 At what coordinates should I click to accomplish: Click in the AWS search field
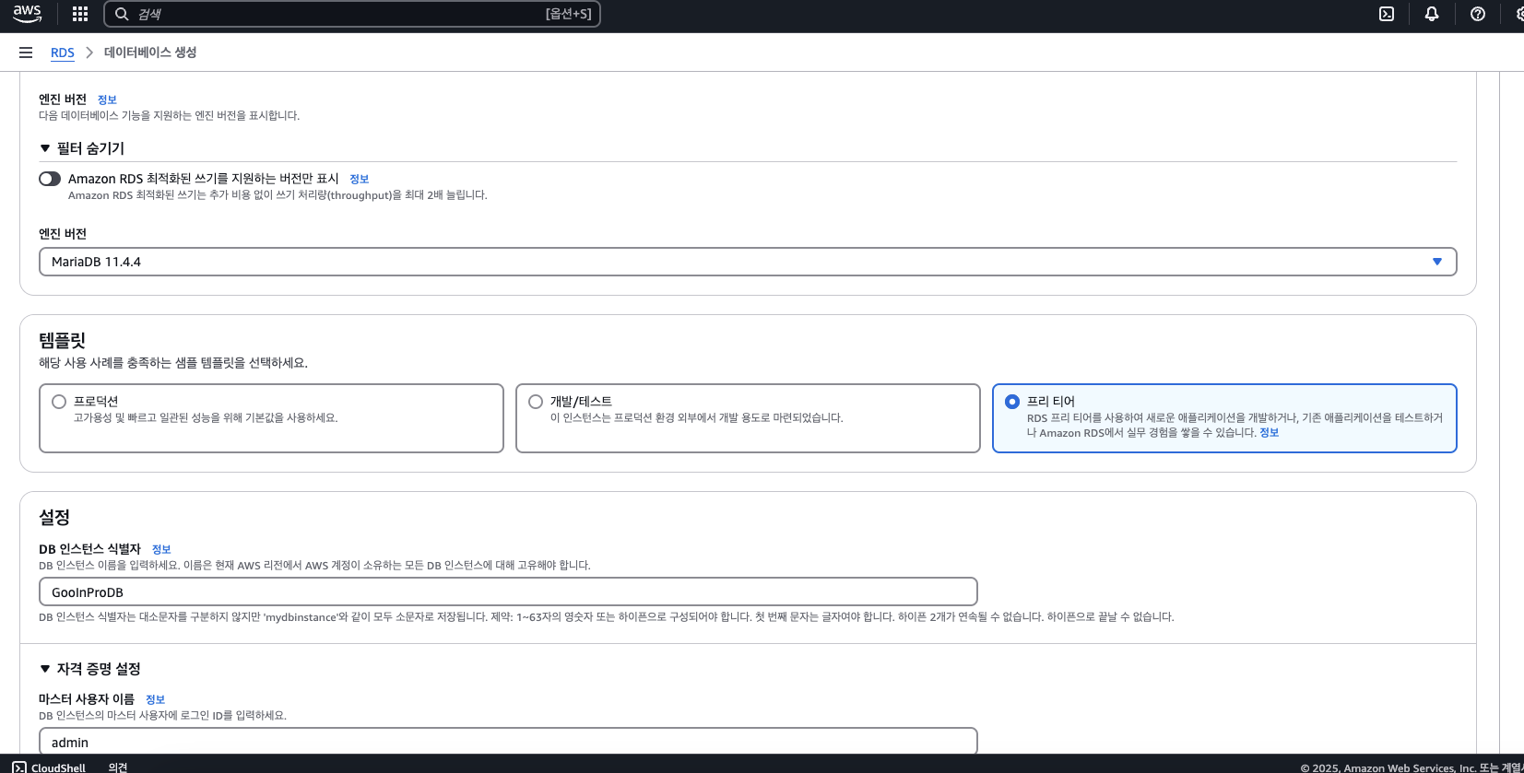tap(352, 14)
